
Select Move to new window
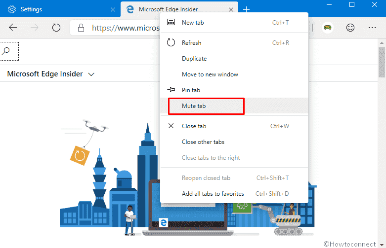pos(234,74)
